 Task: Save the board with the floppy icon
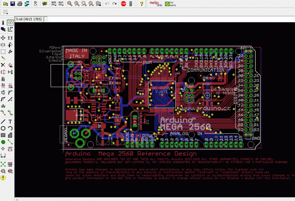point(13,3)
